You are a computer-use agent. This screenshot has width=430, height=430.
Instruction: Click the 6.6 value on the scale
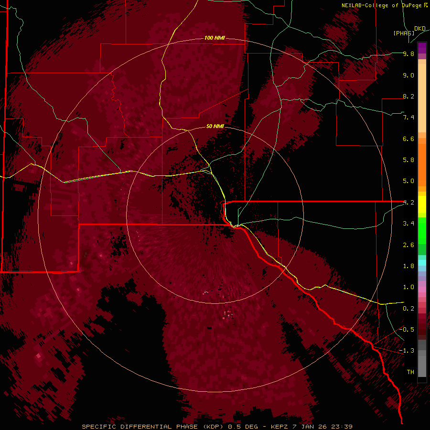[408, 139]
